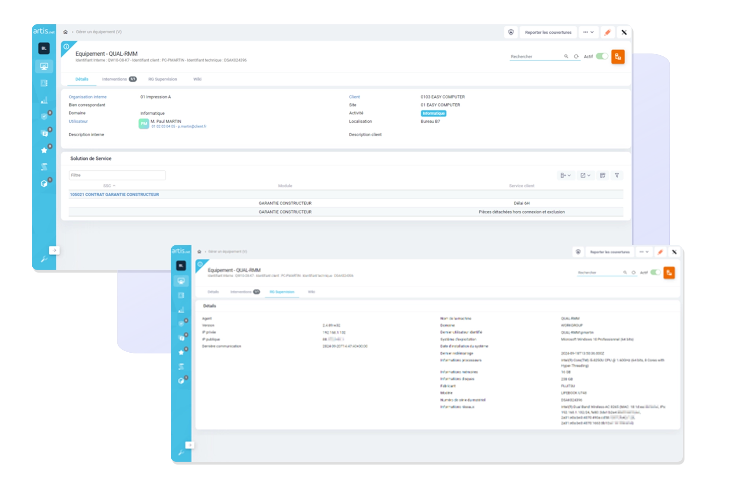
Task: Open the add-column dropdown in the Solution de Service toolbar
Action: [x=566, y=175]
